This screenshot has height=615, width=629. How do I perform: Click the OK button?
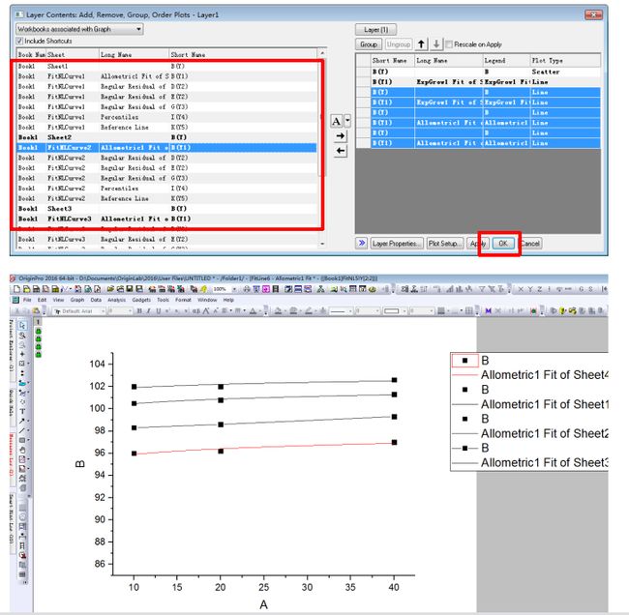click(503, 244)
